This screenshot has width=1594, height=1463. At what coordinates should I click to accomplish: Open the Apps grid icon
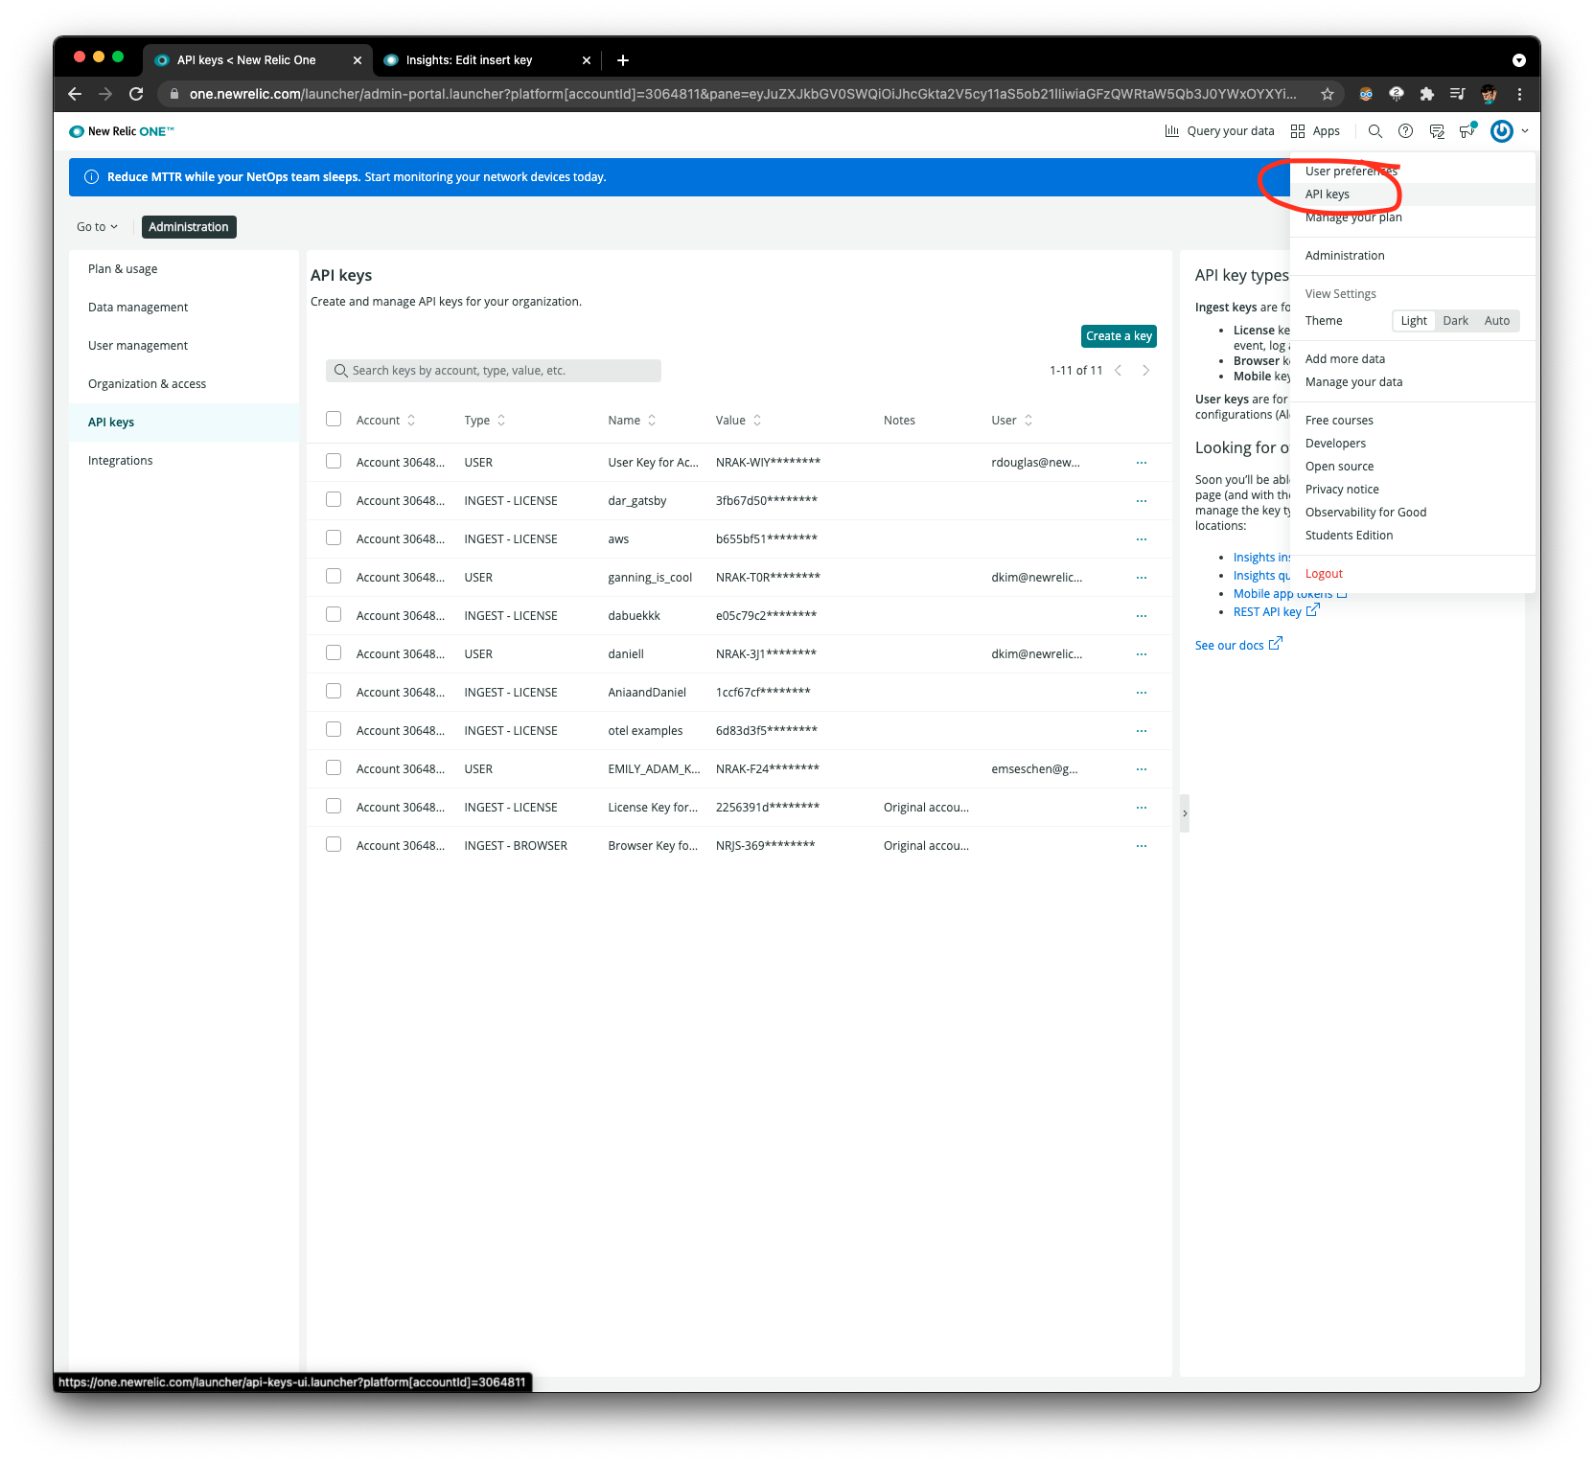[x=1298, y=130]
